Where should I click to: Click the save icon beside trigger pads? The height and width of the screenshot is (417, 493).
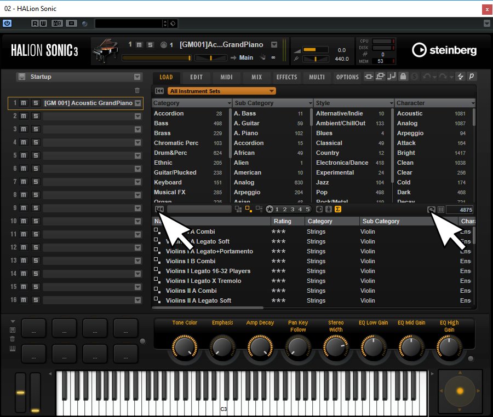[13, 330]
